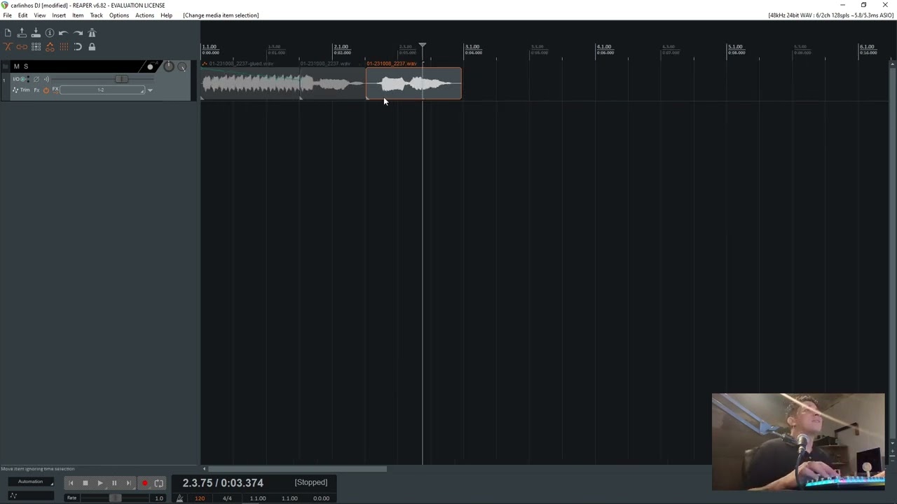
Task: Toggle auto-crossfade icon
Action: click(8, 47)
